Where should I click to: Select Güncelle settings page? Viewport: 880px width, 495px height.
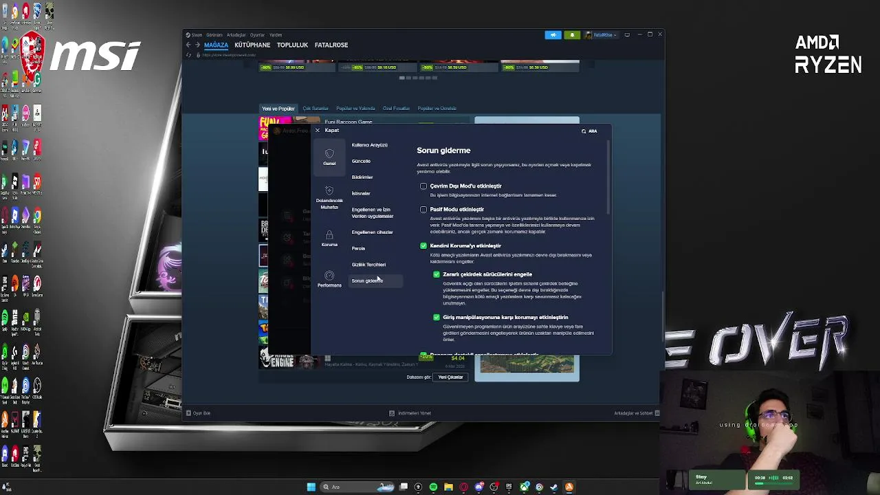pos(361,161)
